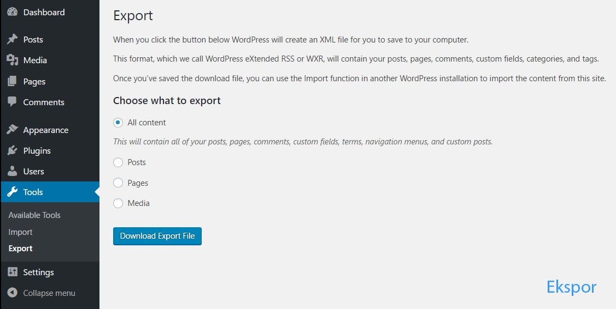This screenshot has height=309, width=616.
Task: Select the Pages export radio button
Action: point(118,183)
